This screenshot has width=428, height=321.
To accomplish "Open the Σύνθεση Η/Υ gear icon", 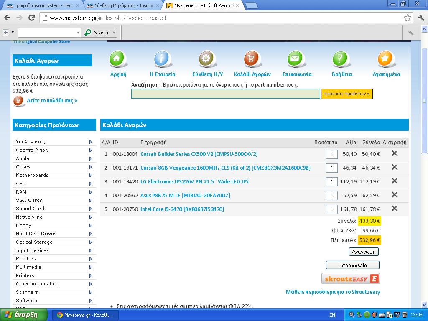I will click(206, 59).
